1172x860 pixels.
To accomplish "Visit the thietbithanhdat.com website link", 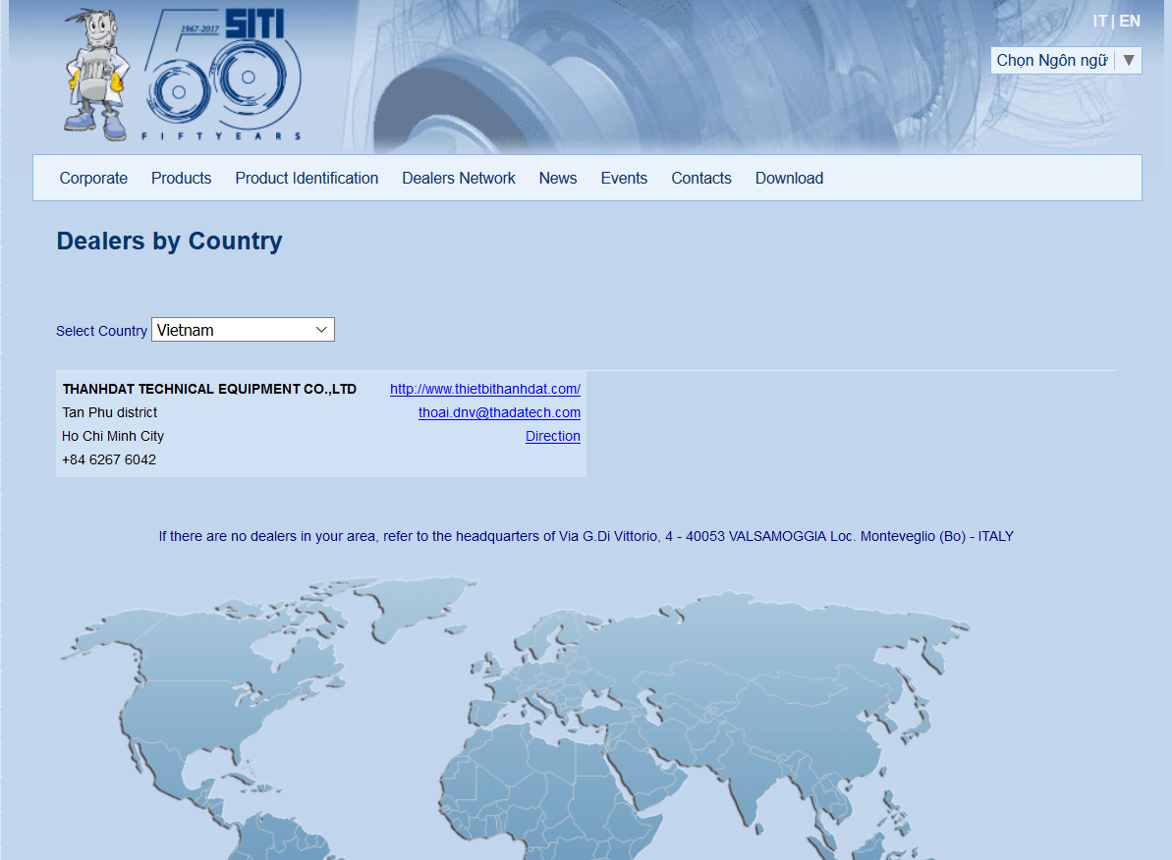I will [x=484, y=389].
